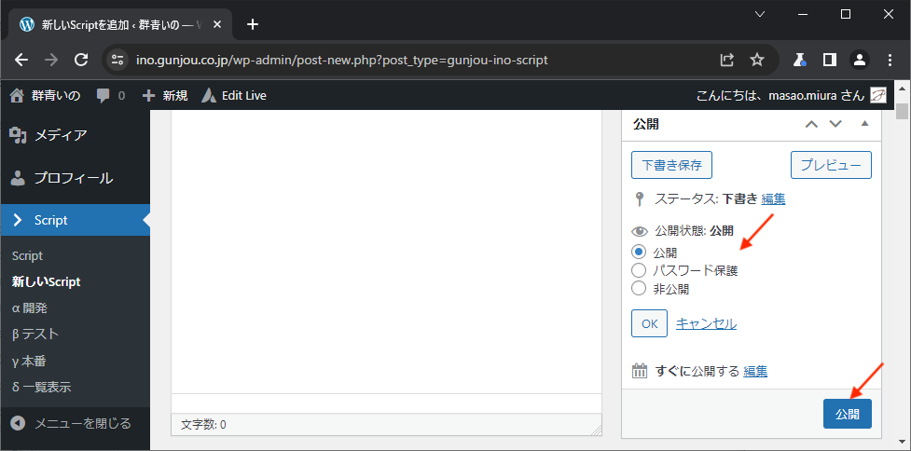This screenshot has width=911, height=451.
Task: Click the 新規 plus icon in admin bar
Action: tap(148, 96)
